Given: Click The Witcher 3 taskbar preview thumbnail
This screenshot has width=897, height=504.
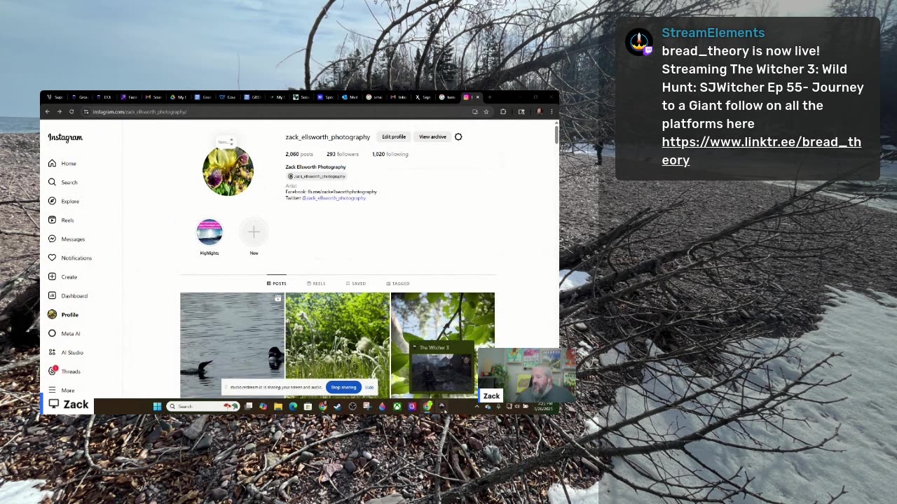Looking at the screenshot, I should tap(441, 368).
